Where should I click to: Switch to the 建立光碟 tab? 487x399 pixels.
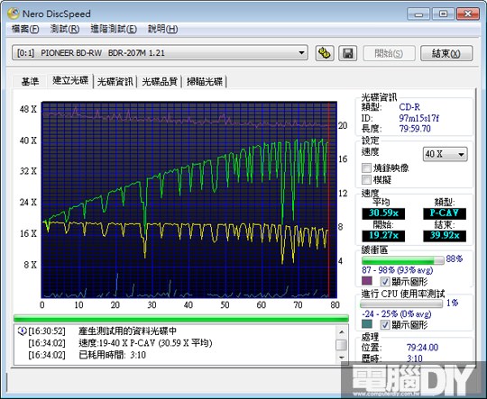(70, 81)
